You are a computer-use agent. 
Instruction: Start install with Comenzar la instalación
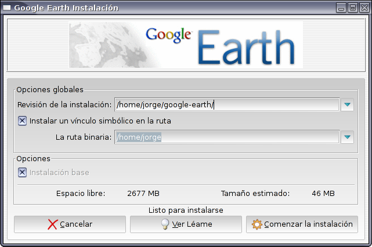(302, 224)
